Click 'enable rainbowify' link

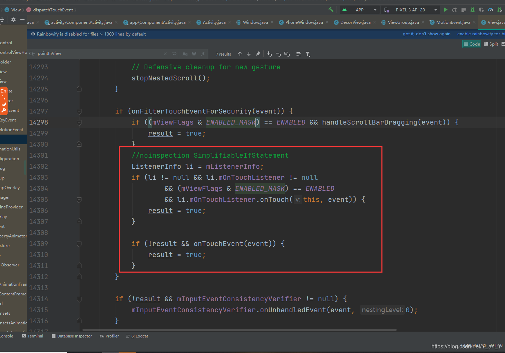click(x=480, y=34)
